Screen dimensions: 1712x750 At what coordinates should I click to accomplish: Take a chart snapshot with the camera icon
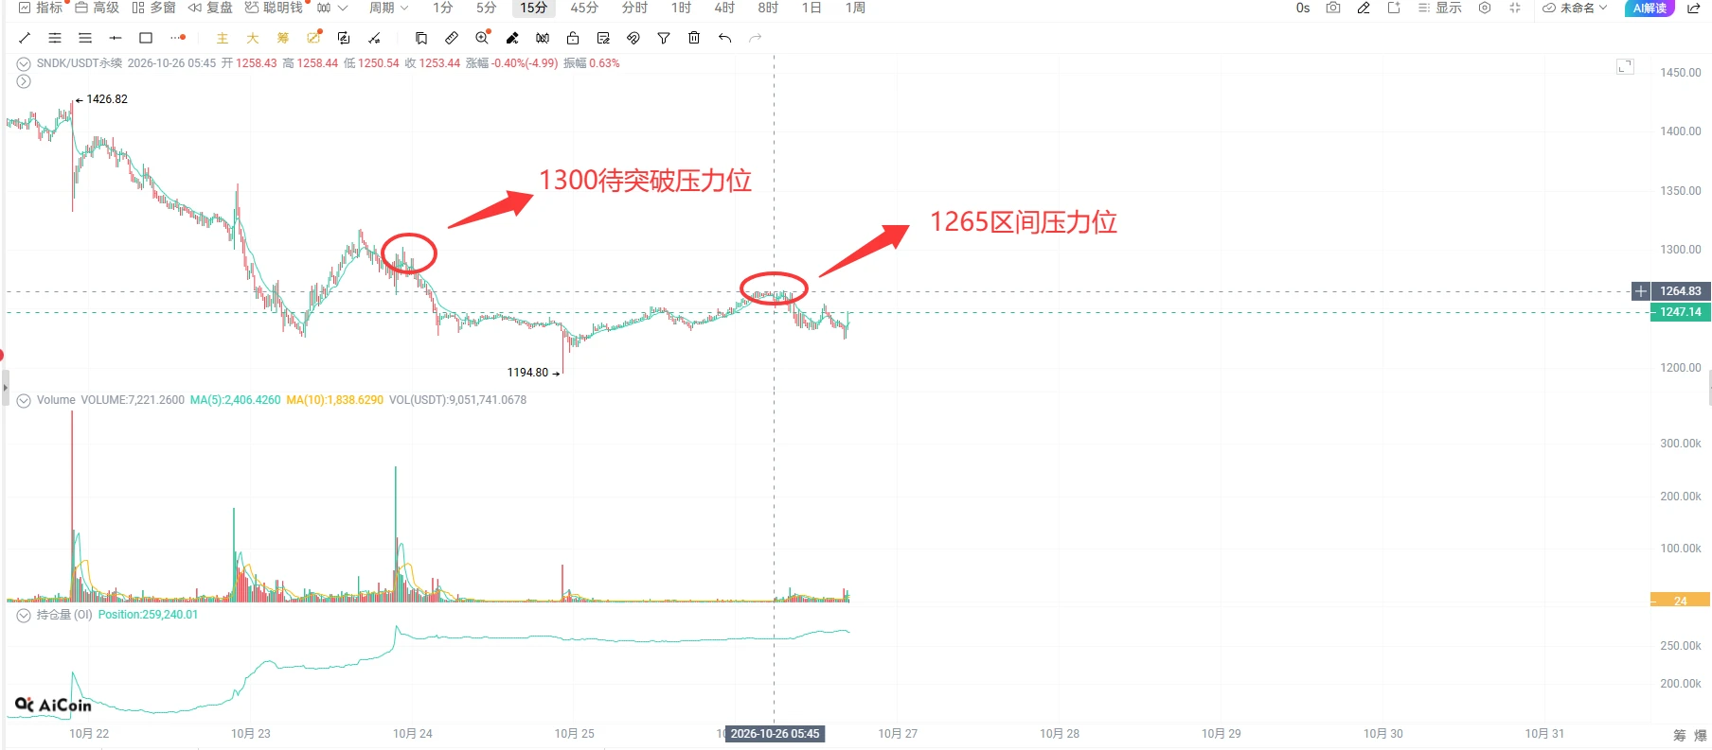(1333, 8)
